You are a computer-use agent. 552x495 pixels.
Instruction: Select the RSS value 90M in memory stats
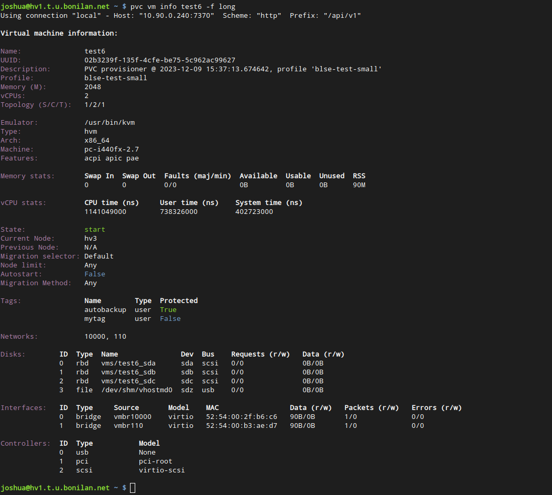click(359, 185)
